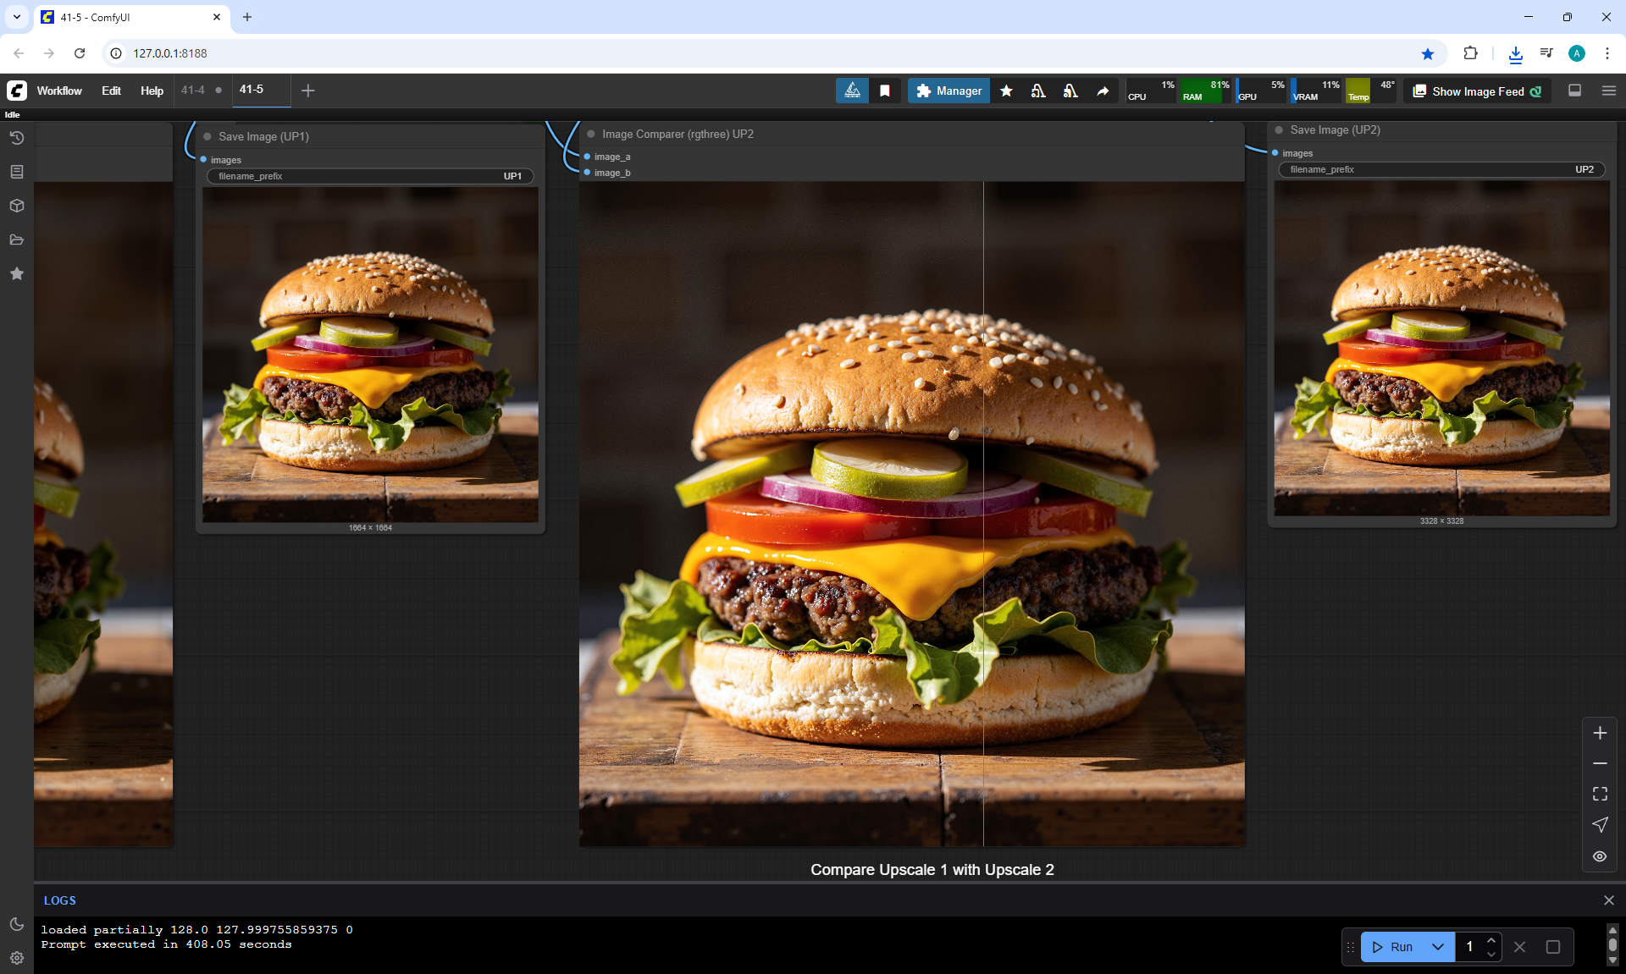Click the image comparer slider divider line

pos(983,508)
